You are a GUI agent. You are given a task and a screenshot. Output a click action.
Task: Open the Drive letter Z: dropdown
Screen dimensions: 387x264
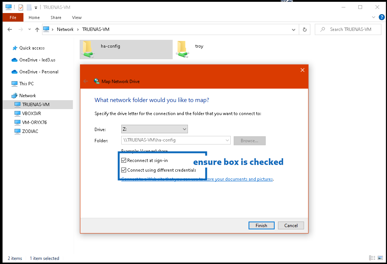tap(154, 129)
